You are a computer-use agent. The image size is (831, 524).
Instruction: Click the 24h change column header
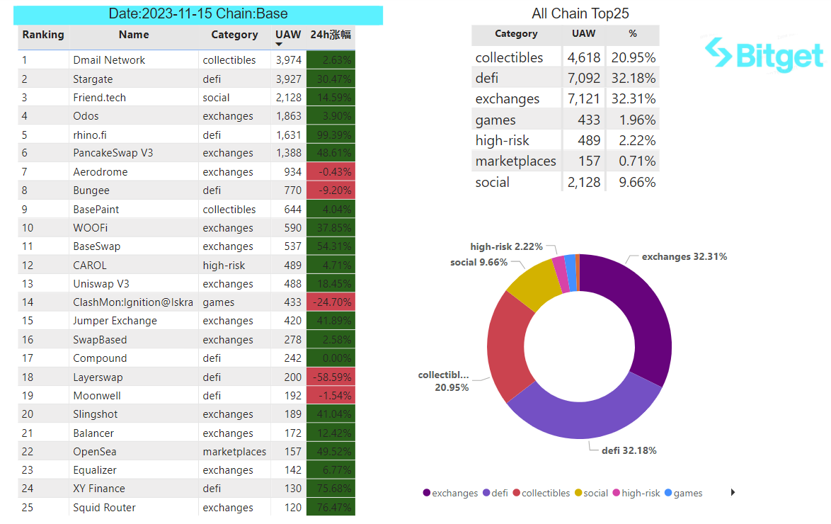click(331, 35)
